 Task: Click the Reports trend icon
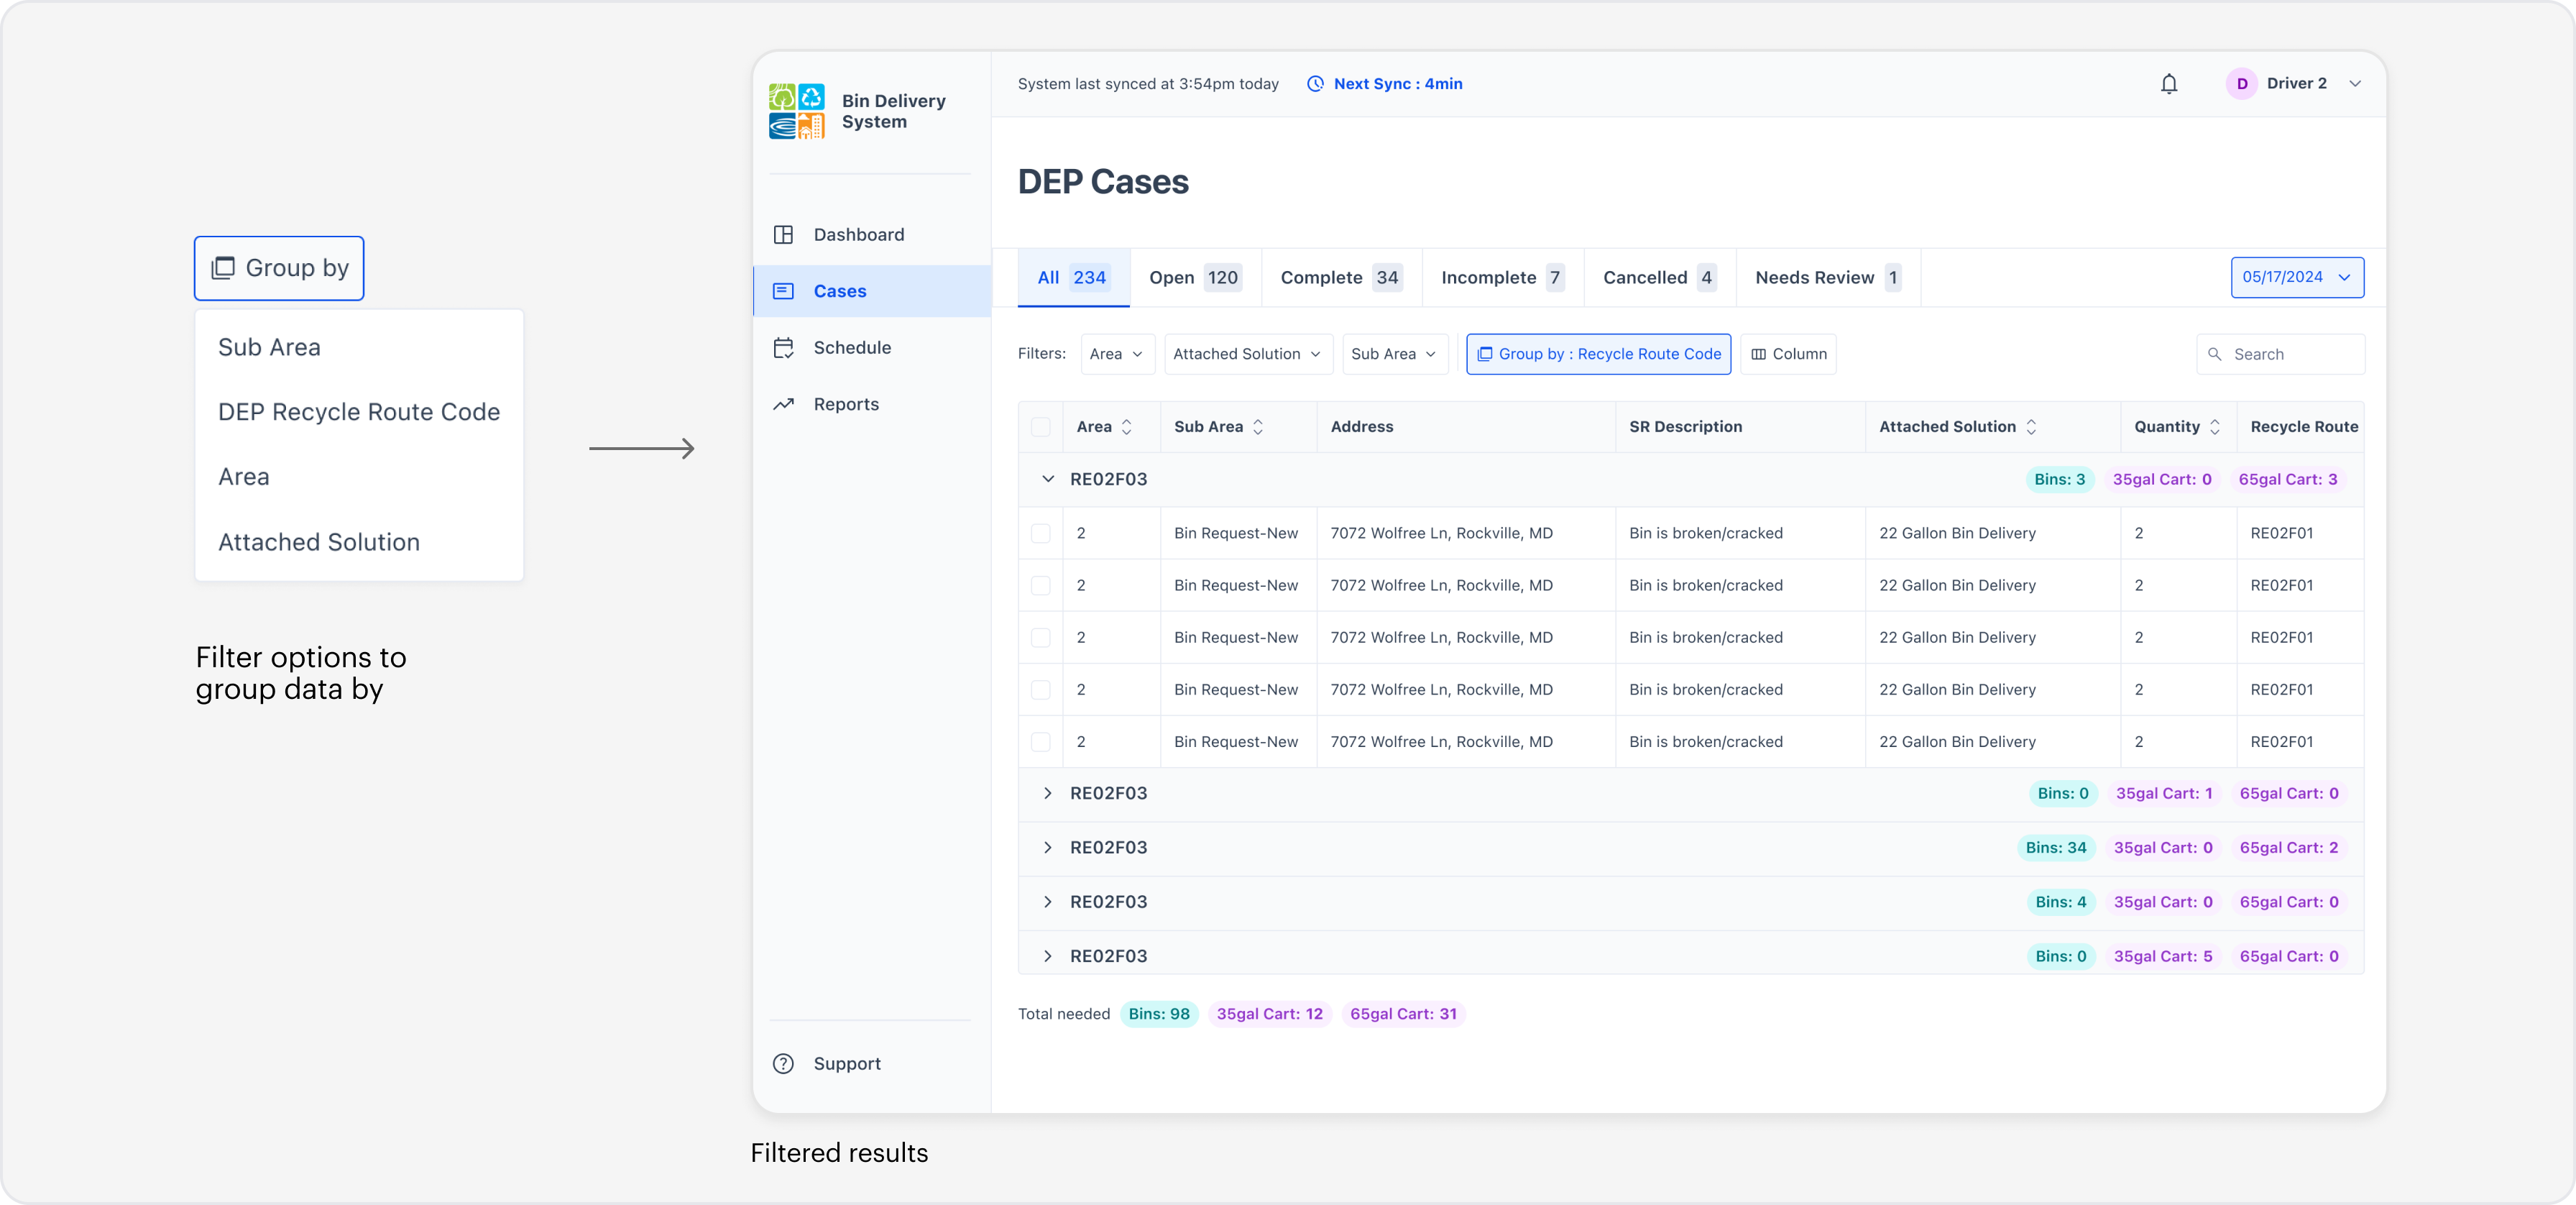[783, 404]
